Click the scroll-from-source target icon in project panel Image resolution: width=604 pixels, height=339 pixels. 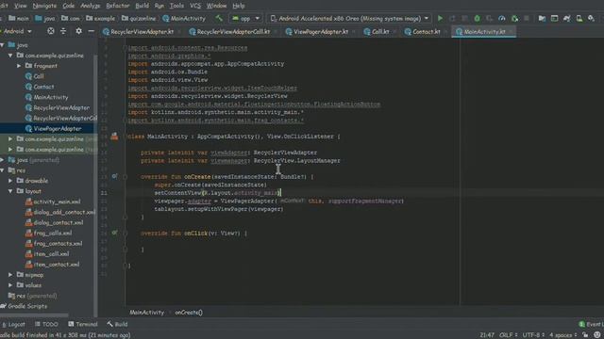point(50,31)
